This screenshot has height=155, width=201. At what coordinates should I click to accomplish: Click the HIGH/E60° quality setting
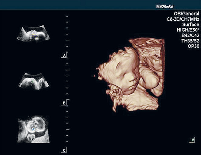[187, 30]
